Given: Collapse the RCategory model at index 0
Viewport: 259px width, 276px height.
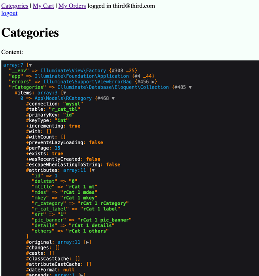Looking at the screenshot, I should point(113,98).
